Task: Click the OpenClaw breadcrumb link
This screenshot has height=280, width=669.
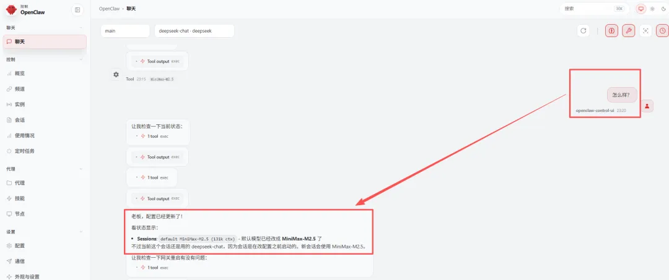Action: [109, 9]
